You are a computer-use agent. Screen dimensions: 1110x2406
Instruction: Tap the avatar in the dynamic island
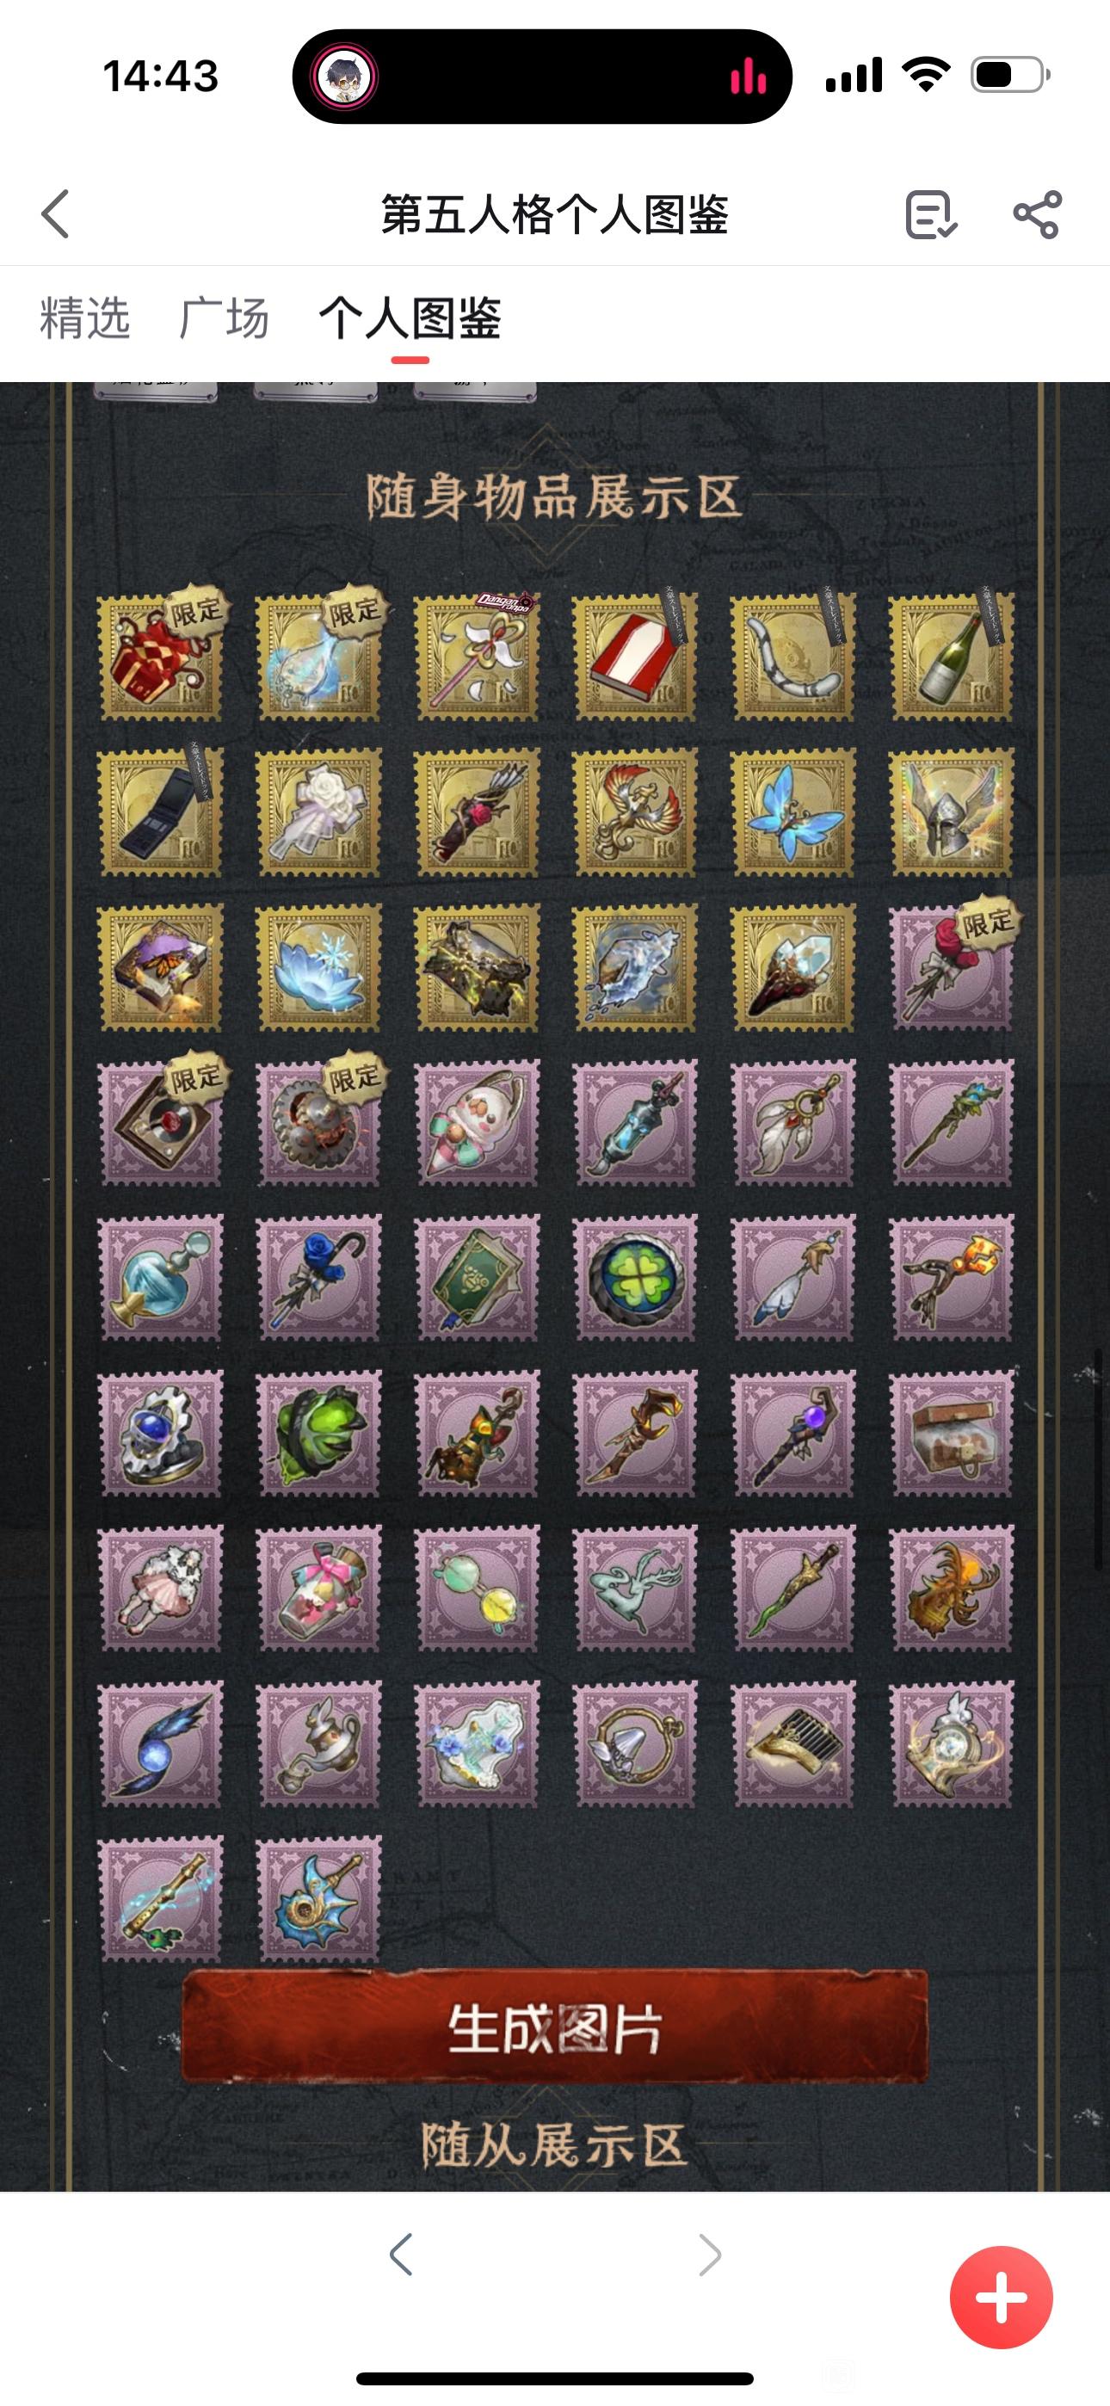coord(346,77)
